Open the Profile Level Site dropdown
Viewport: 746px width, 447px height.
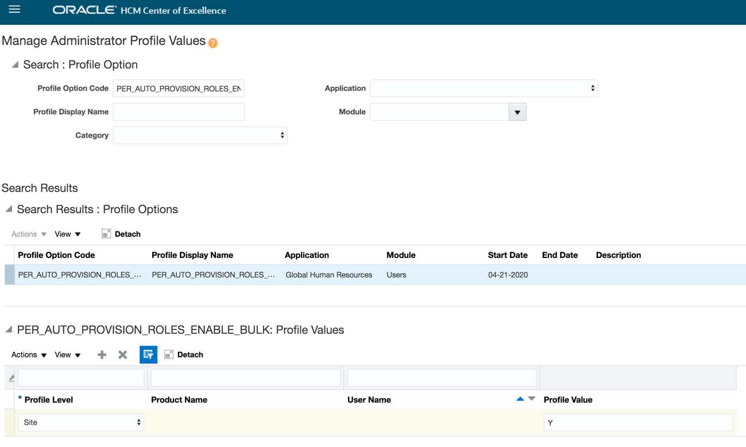coord(81,422)
